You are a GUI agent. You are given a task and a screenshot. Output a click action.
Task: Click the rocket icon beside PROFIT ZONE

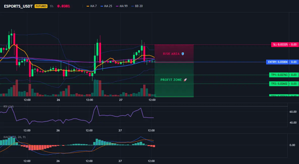tap(185, 80)
